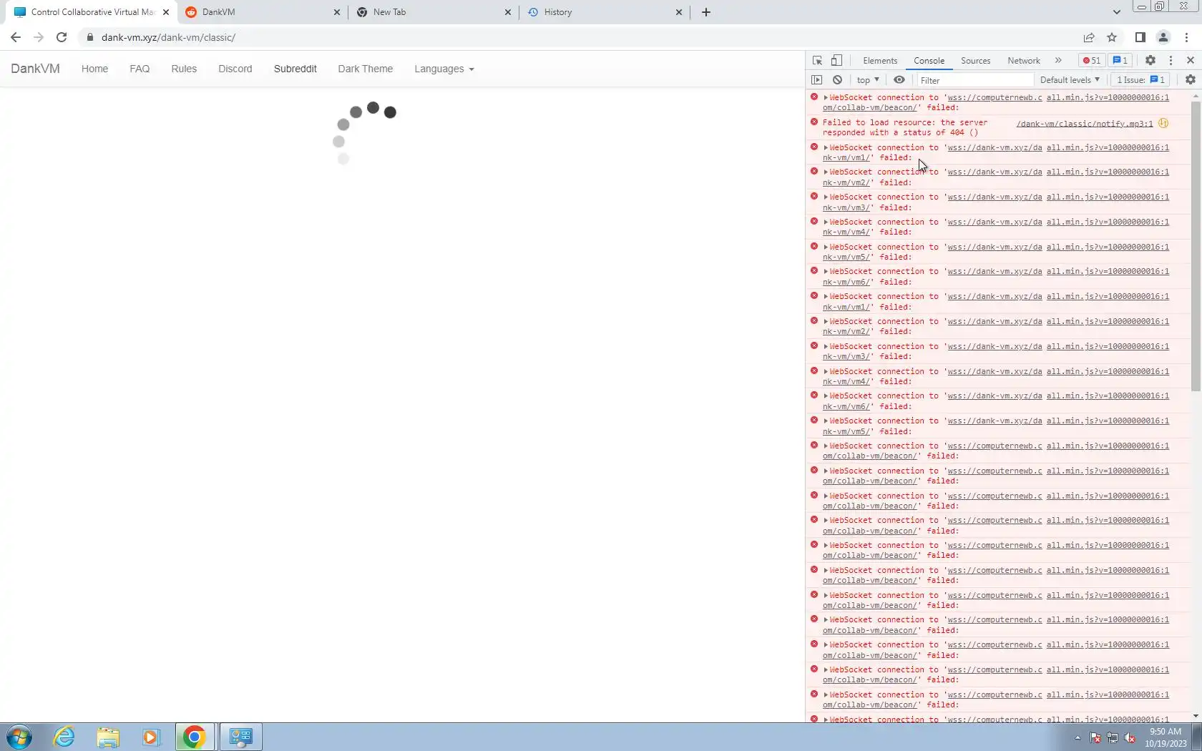This screenshot has height=751, width=1202.
Task: Open the tab search dropdown arrow
Action: (x=1116, y=12)
